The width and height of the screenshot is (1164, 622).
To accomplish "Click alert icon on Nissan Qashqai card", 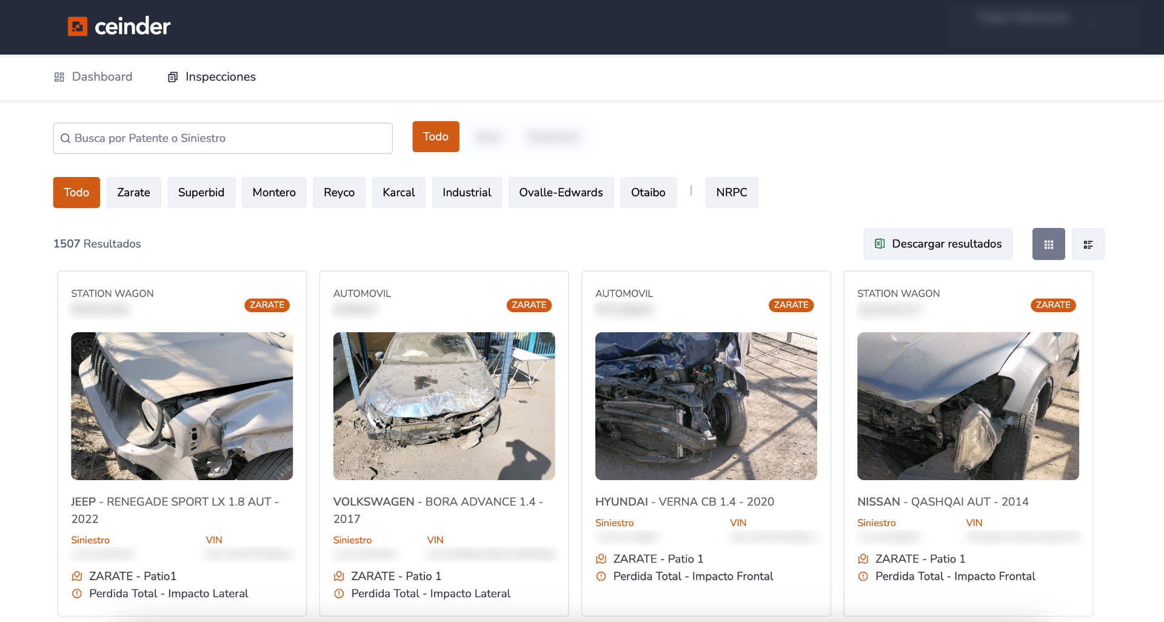I will [863, 577].
